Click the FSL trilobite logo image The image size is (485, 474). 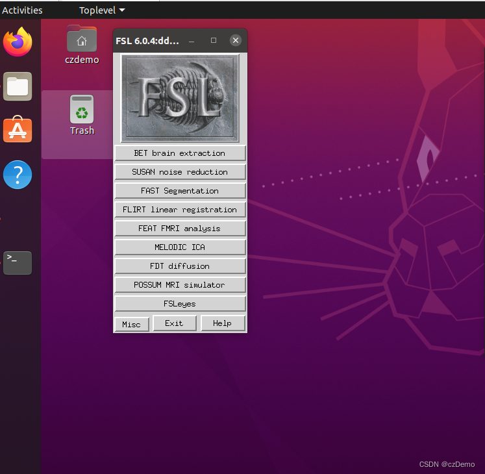tap(180, 98)
